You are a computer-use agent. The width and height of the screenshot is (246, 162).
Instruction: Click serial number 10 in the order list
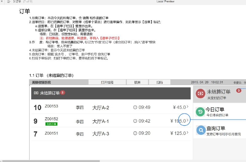pos(38,107)
